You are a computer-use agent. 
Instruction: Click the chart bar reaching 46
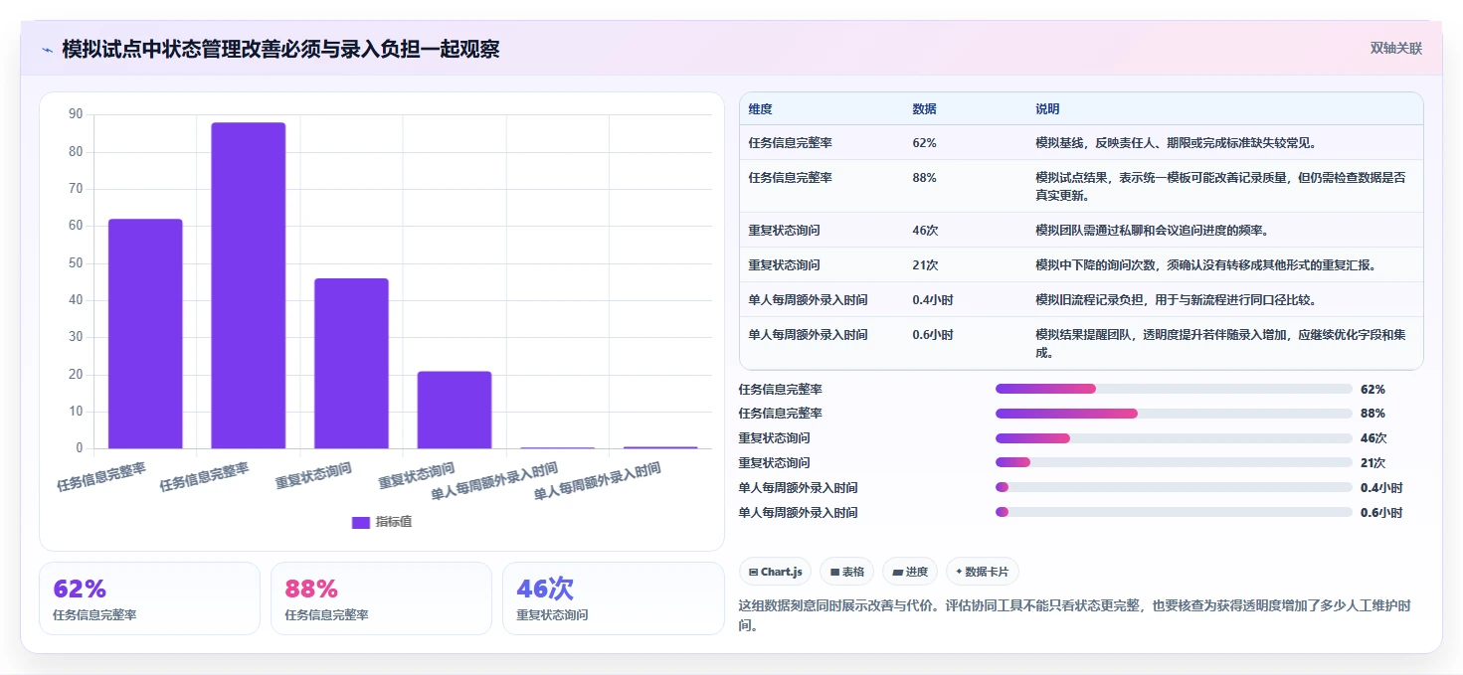[351, 364]
